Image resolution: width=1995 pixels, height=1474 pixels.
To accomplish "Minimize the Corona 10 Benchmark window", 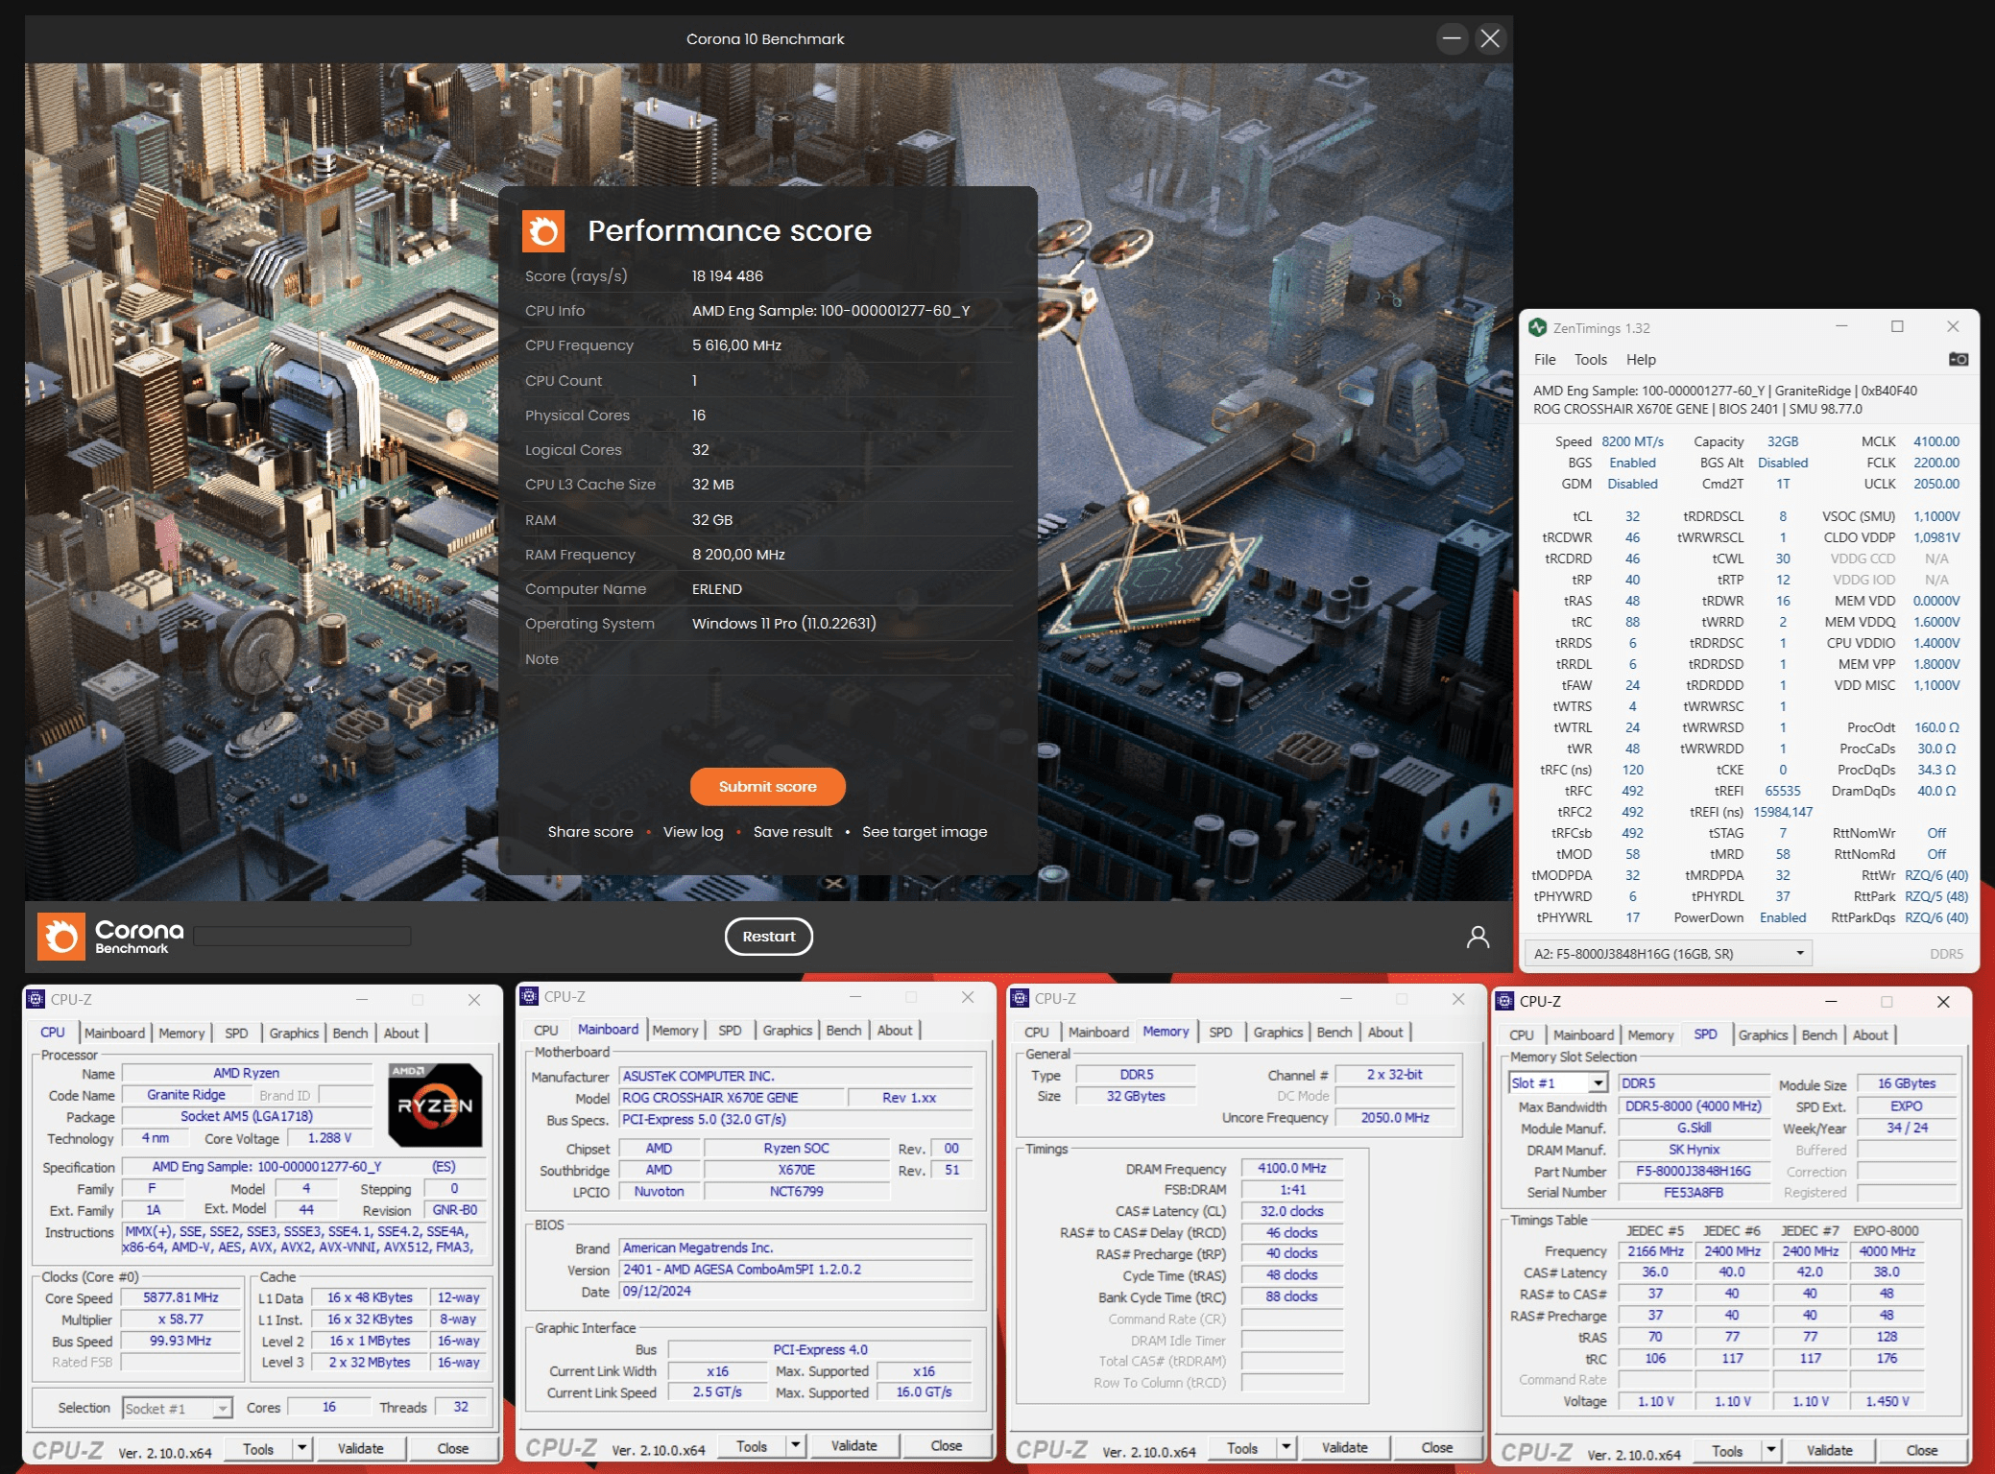I will pos(1452,38).
